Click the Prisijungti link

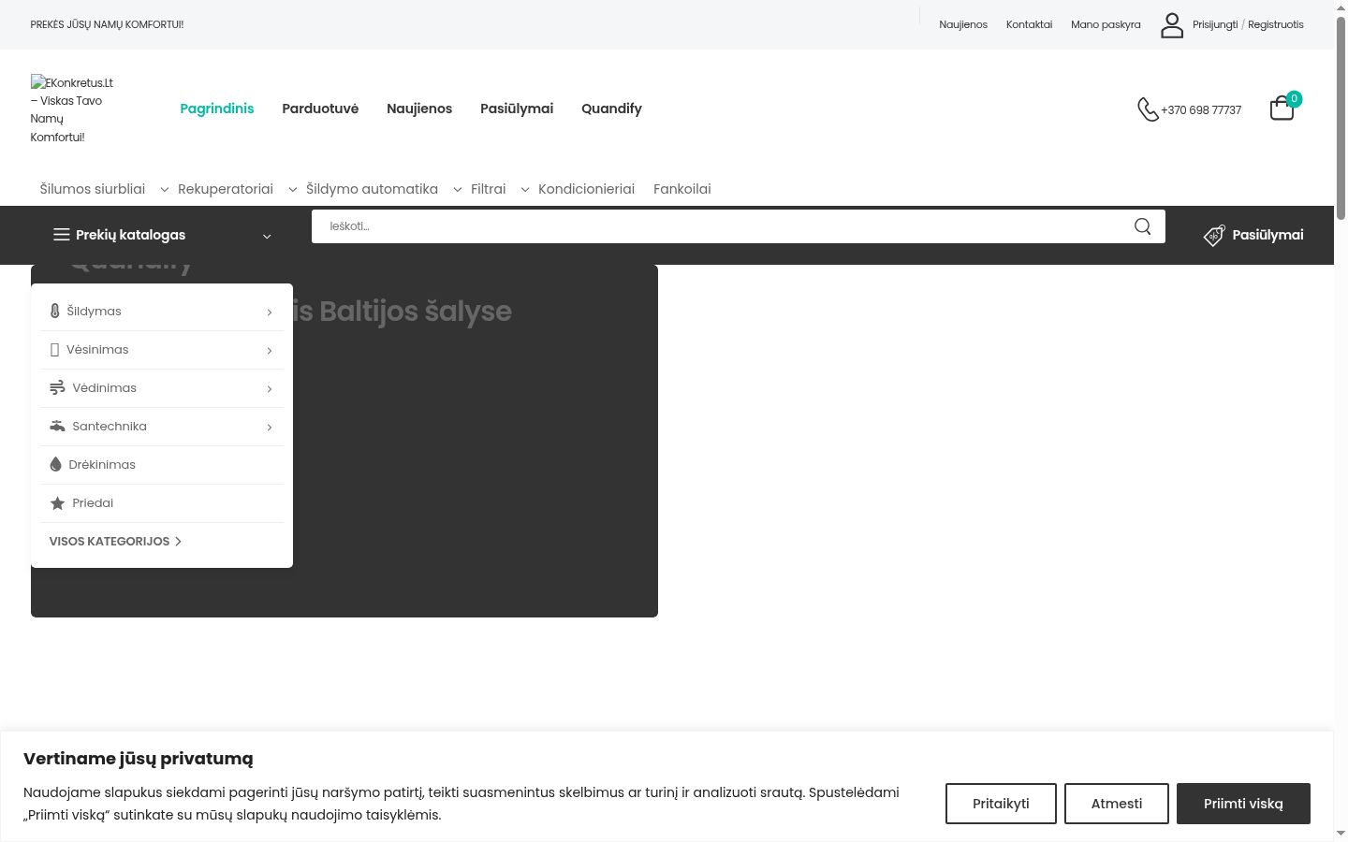tap(1215, 24)
